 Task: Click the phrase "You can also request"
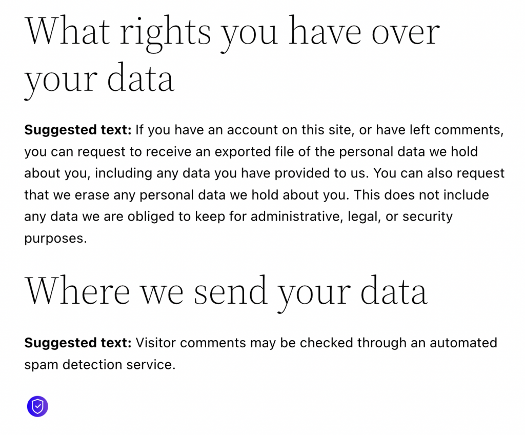tap(439, 173)
